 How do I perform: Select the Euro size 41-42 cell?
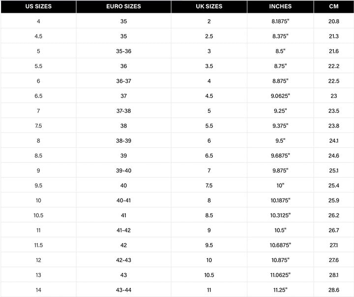(x=123, y=231)
